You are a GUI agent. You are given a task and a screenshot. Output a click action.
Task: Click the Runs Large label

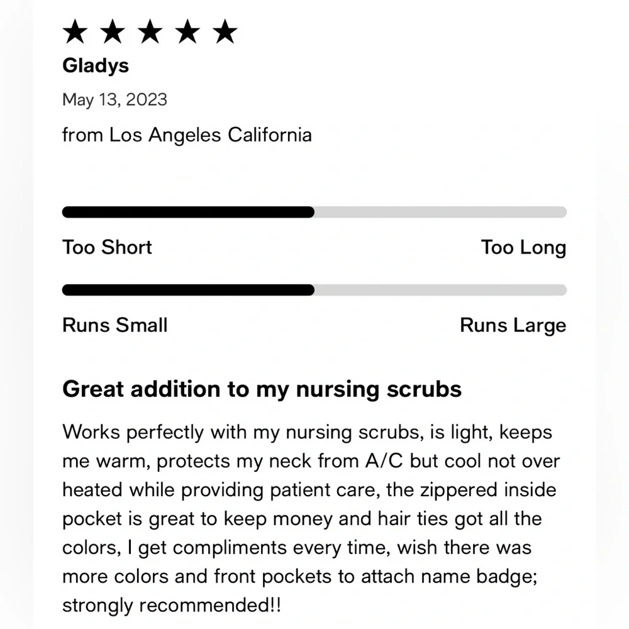[513, 325]
